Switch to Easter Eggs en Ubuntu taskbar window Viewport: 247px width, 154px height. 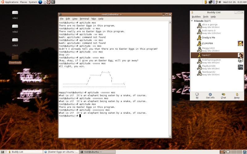tap(61, 152)
